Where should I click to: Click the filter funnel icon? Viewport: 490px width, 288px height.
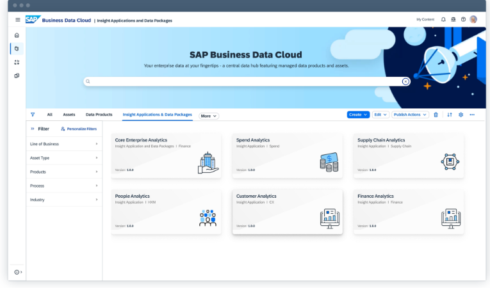(33, 115)
